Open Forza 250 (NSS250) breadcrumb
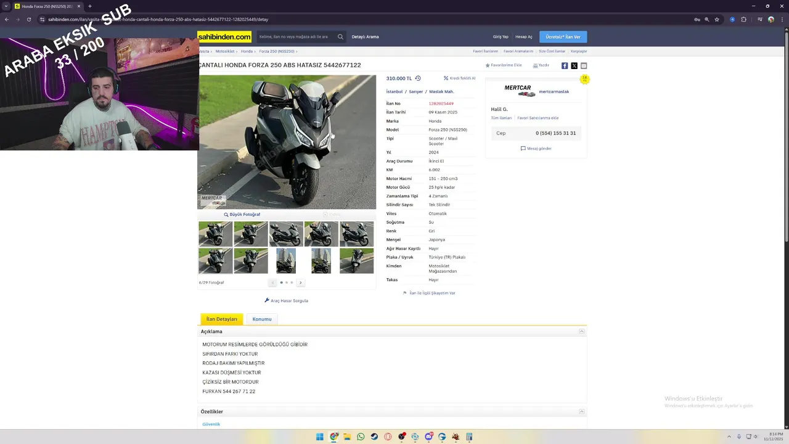Screen dimensions: 789x444 (276, 51)
